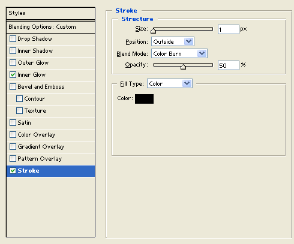The image size is (294, 244).
Task: Enable the Bevel and Emboss checkbox
Action: coord(13,87)
